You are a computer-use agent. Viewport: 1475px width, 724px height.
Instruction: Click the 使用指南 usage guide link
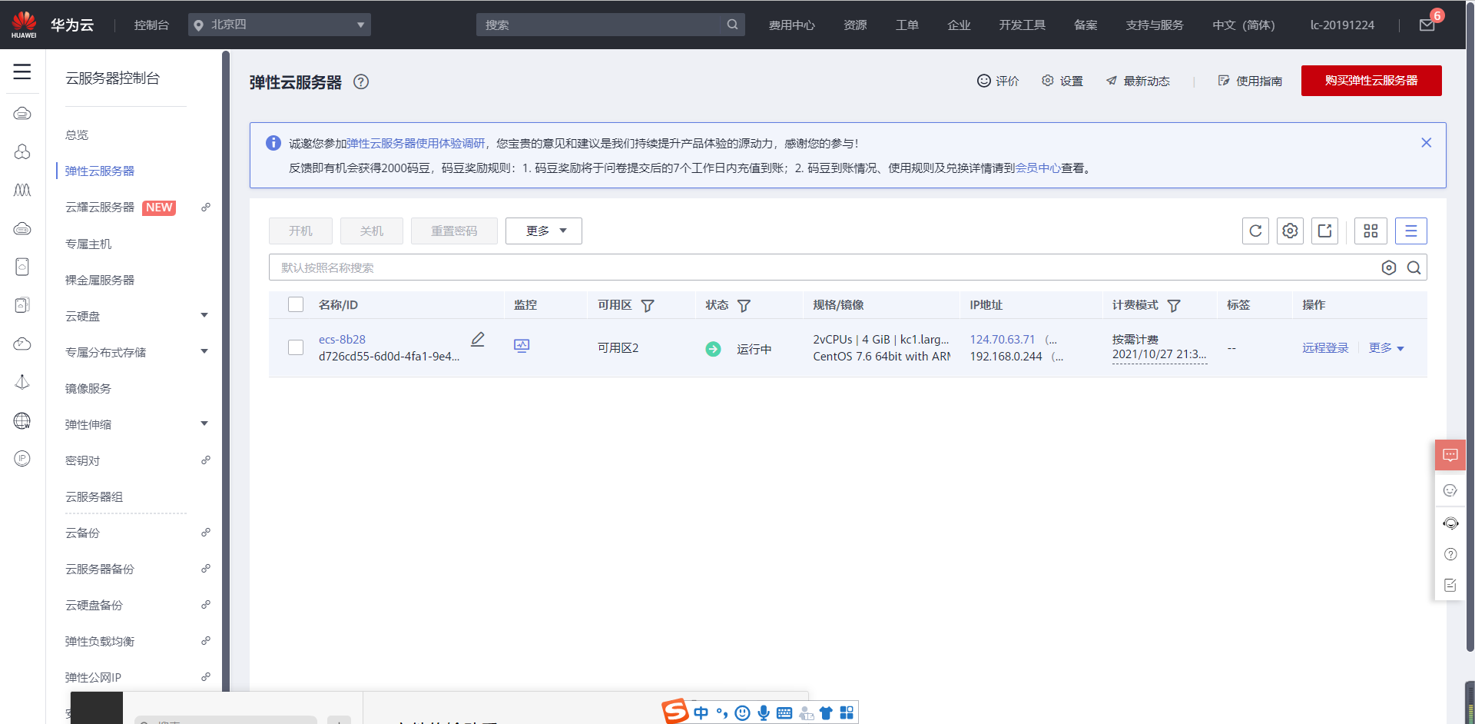click(1250, 81)
